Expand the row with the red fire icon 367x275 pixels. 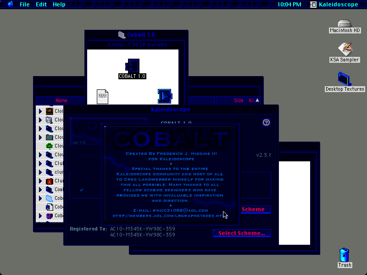coord(40,181)
